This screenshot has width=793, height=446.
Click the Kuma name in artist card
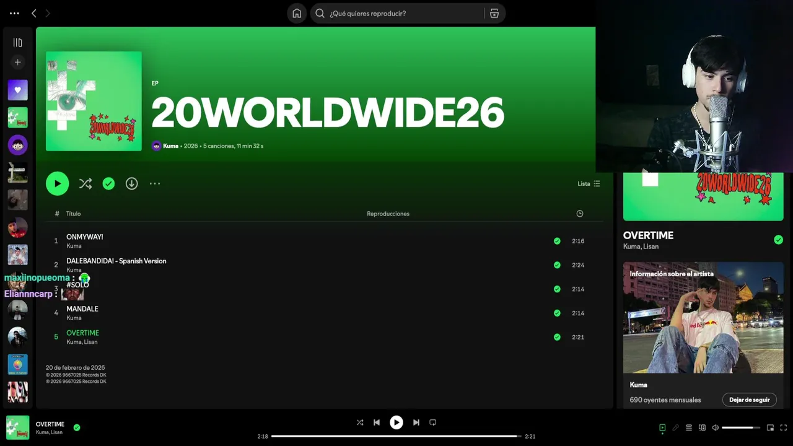click(x=638, y=385)
